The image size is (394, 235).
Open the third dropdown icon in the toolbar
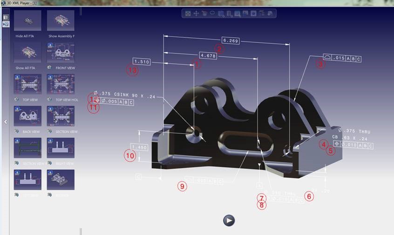pyautogui.click(x=238, y=13)
